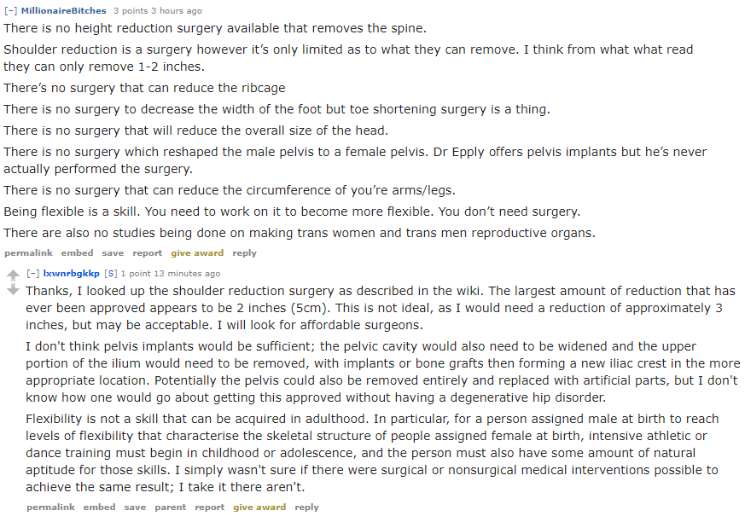
Task: Save the lxwnrbgkkp comment
Action: (135, 507)
